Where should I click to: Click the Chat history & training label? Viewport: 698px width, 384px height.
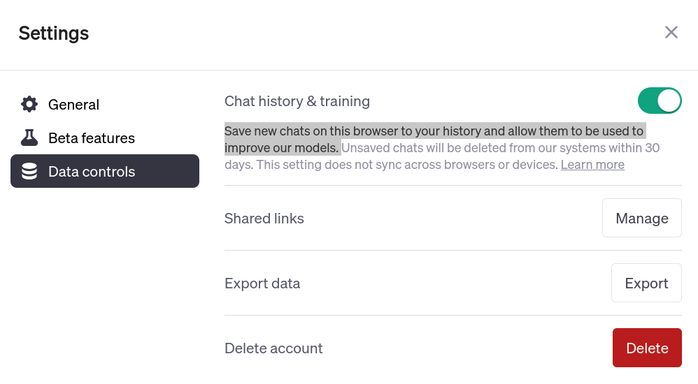click(x=297, y=101)
